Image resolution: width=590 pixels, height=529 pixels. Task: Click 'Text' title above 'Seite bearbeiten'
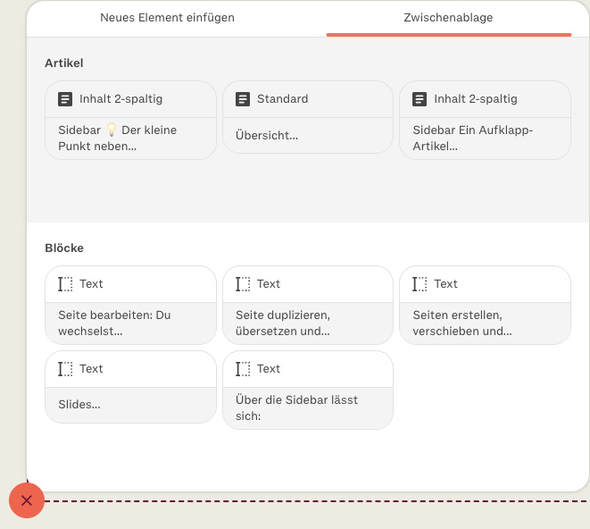tap(91, 284)
